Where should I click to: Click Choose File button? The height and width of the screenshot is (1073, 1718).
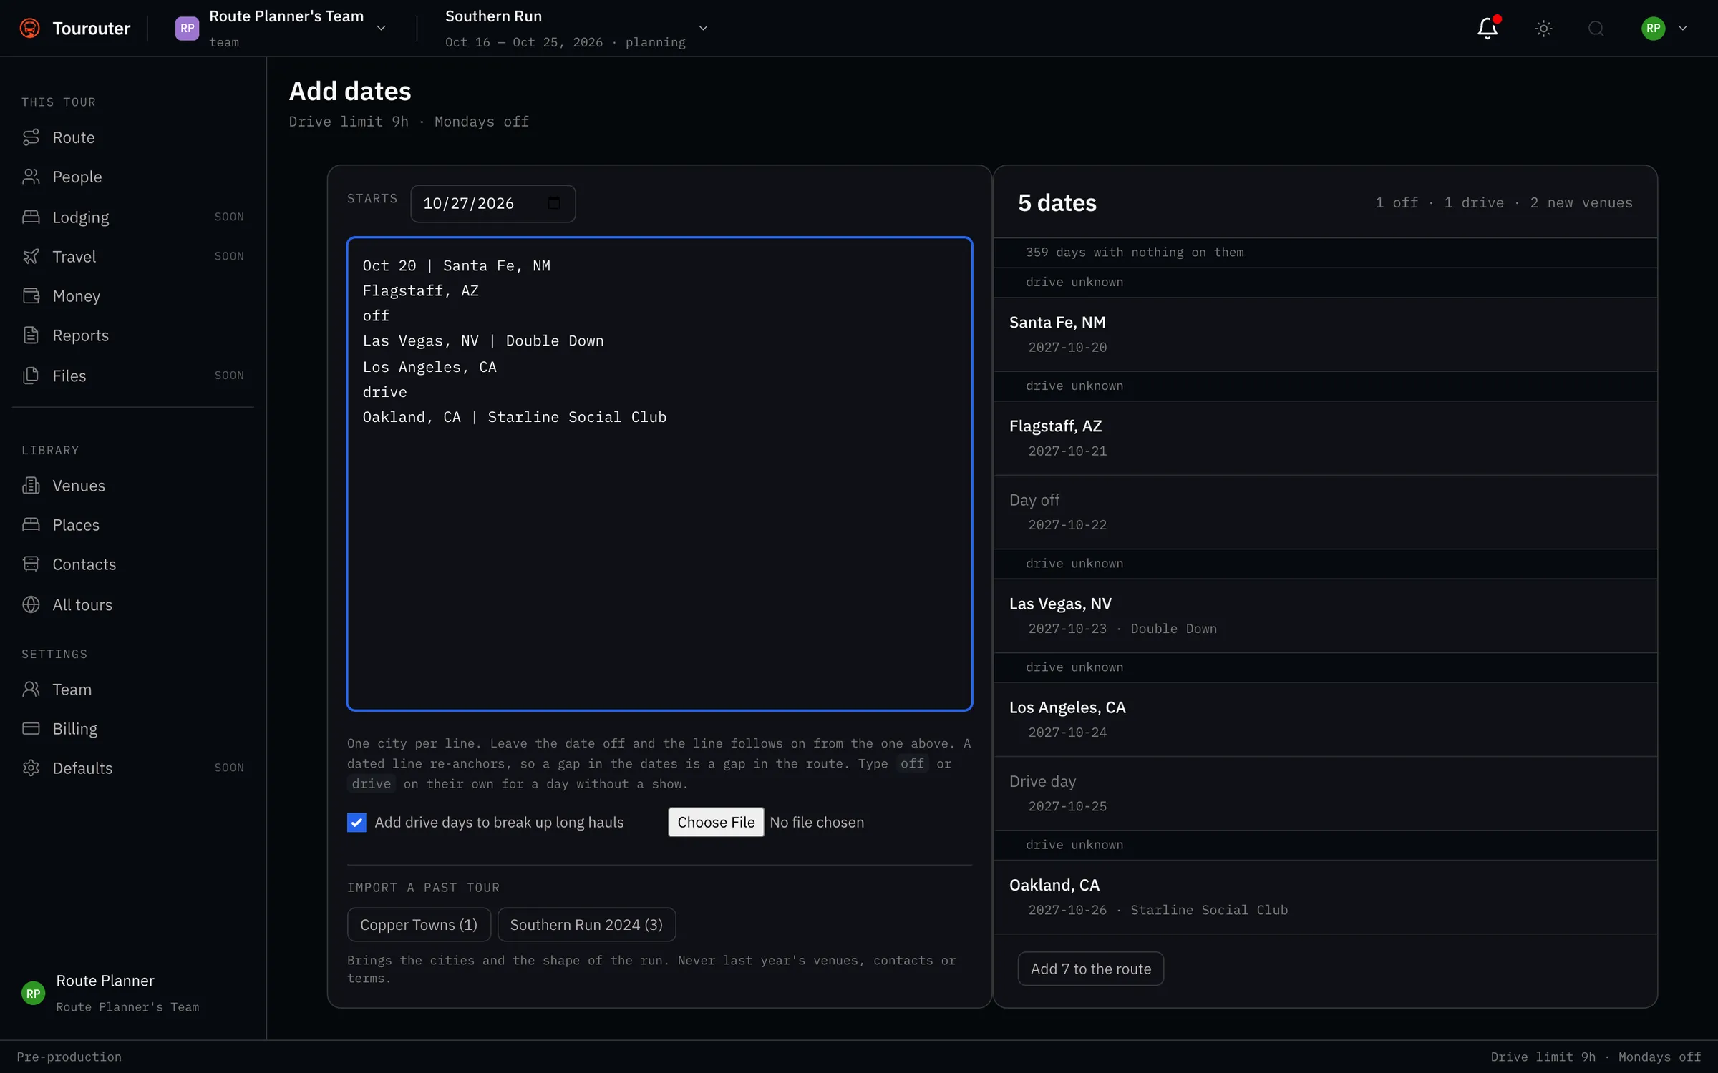coord(716,823)
